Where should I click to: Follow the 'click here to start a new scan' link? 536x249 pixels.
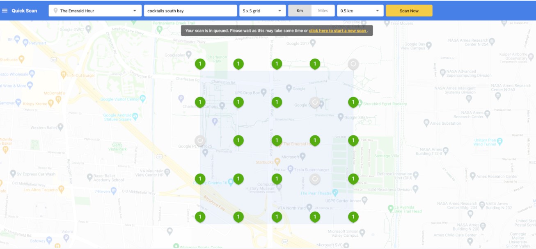click(338, 30)
